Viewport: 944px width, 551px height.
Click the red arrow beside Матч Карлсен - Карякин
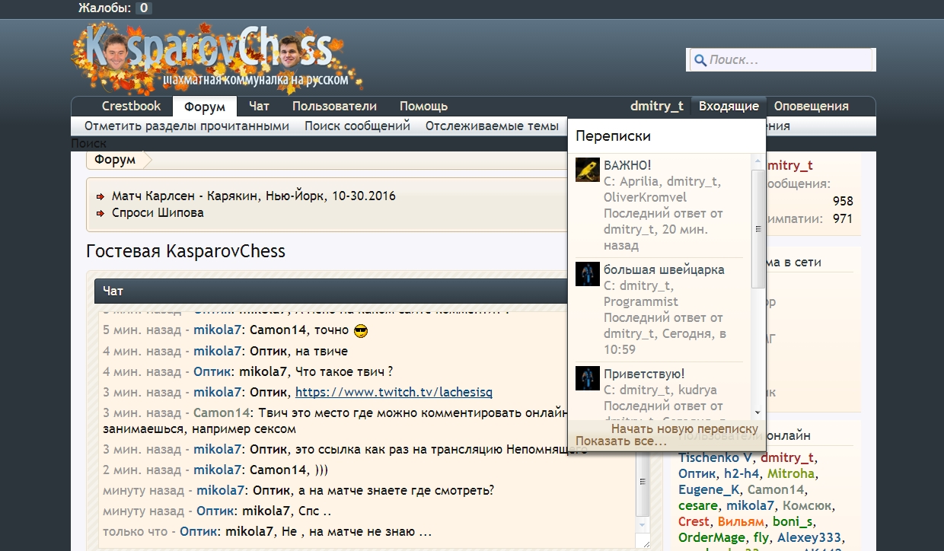tap(100, 196)
